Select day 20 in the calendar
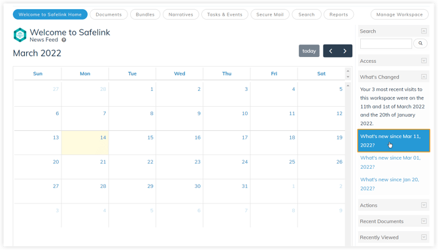This screenshot has height=250, width=438. [38, 167]
